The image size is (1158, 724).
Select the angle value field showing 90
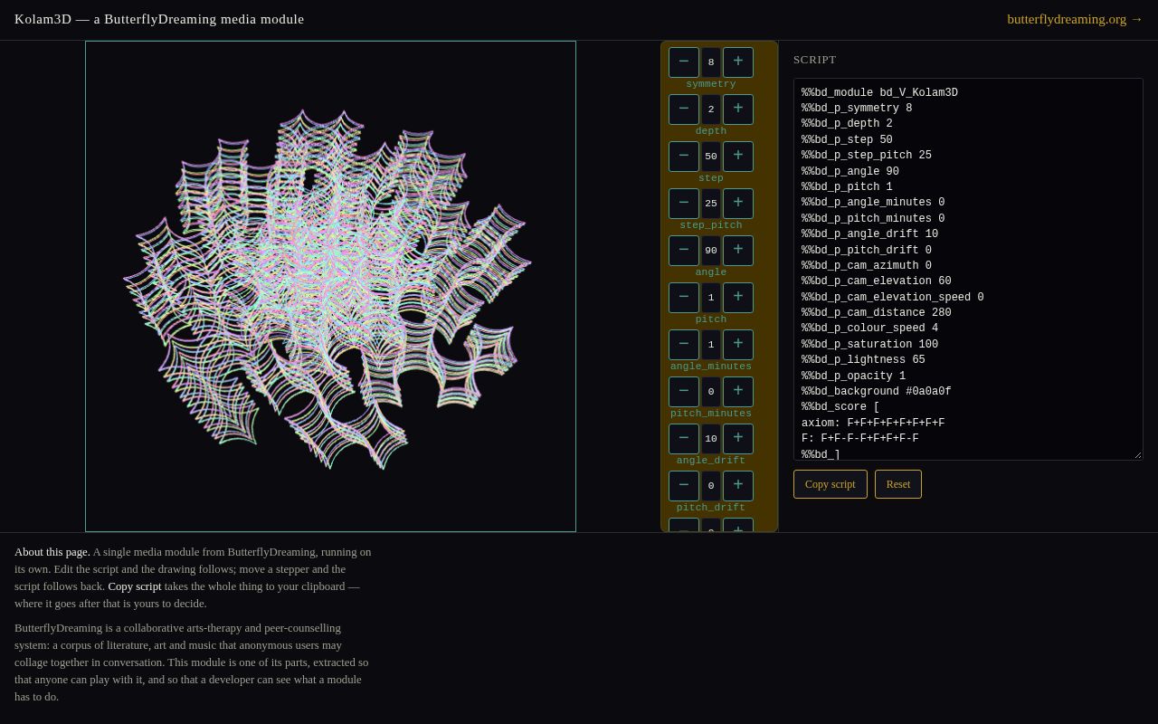[x=711, y=251]
